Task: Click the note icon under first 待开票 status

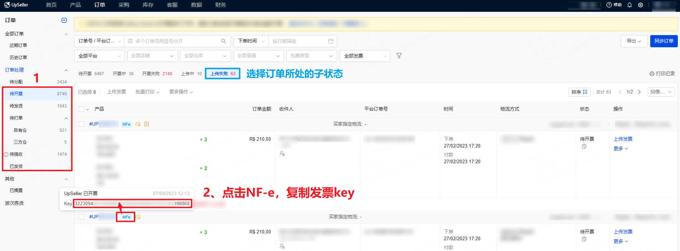Action: tap(584, 146)
